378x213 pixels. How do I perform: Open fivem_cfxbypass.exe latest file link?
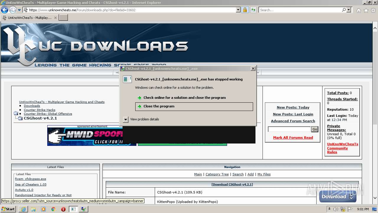(x=30, y=179)
